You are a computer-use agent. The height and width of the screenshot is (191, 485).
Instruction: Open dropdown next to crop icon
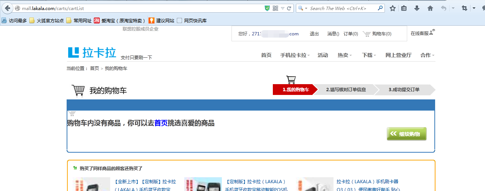tap(474, 8)
